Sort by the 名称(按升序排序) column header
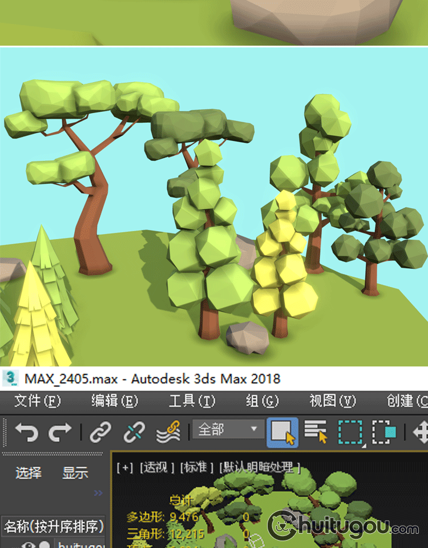Screen dimensions: 428x548 [54, 526]
